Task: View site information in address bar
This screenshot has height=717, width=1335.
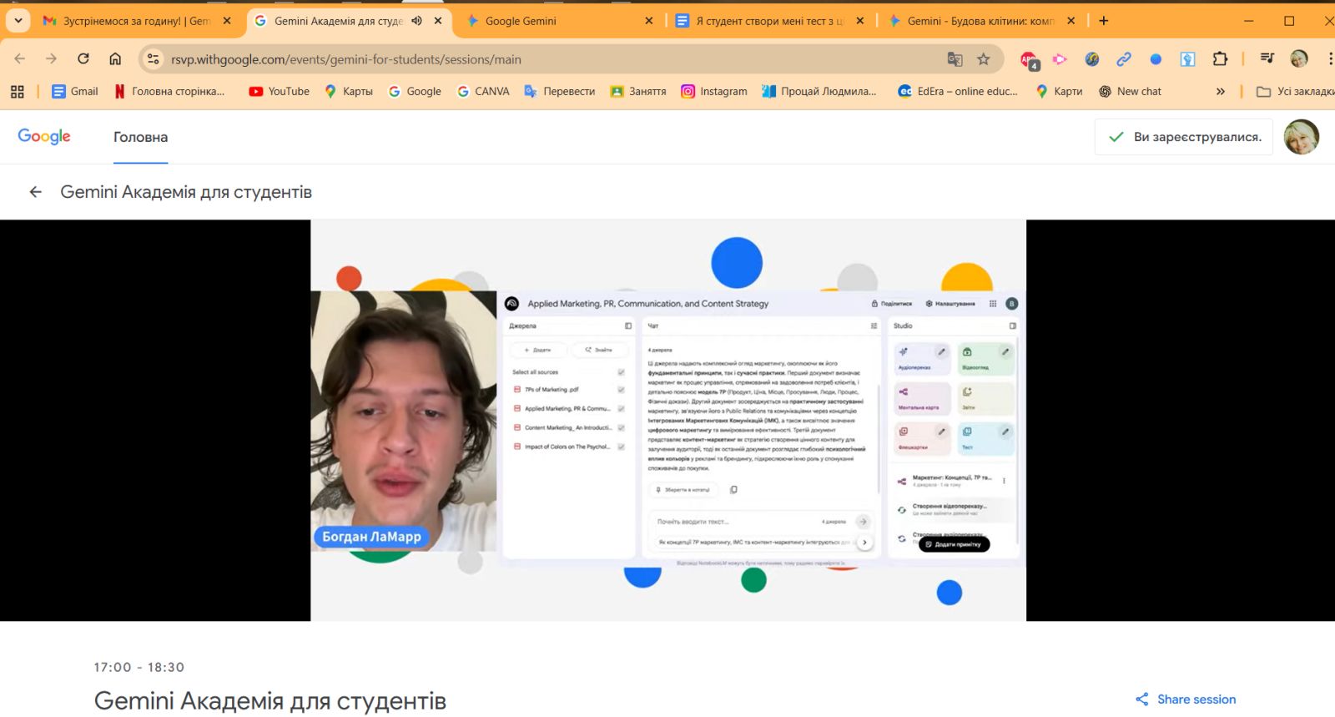Action: click(153, 59)
